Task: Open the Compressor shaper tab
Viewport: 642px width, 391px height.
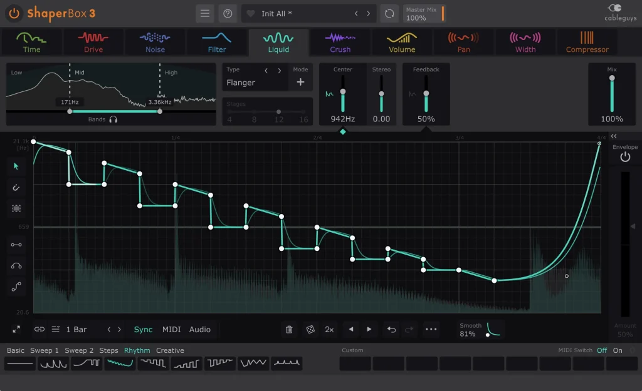Action: click(587, 43)
